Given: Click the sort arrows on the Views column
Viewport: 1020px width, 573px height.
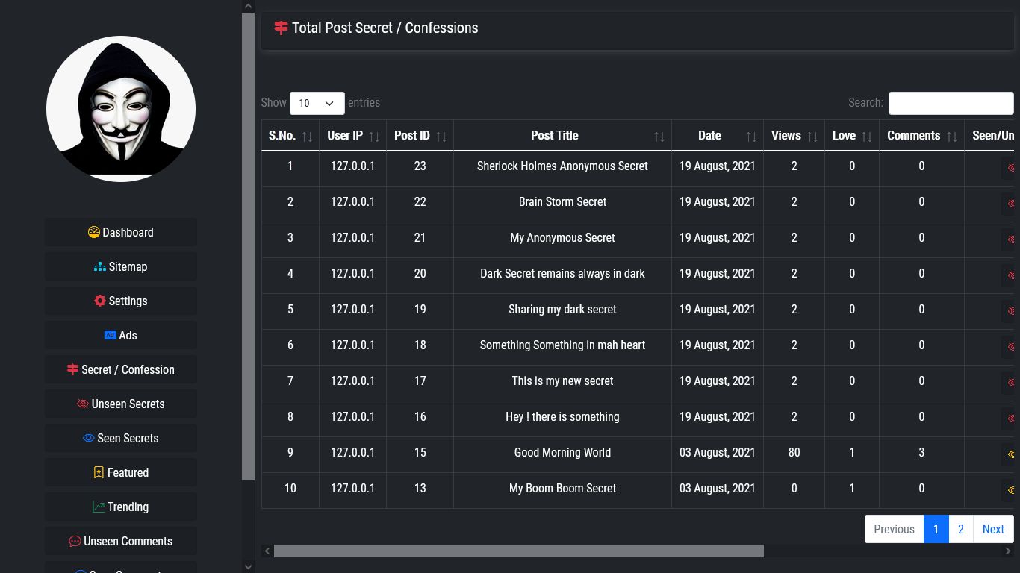Looking at the screenshot, I should click(x=811, y=136).
